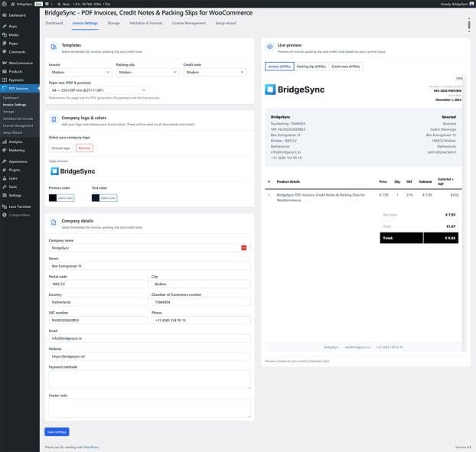
Task: Open the WordPress logo menu in admin bar
Action: click(5, 4)
